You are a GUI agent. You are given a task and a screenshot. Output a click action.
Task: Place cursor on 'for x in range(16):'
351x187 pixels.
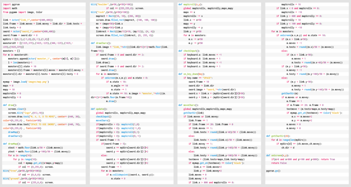coord(22,155)
